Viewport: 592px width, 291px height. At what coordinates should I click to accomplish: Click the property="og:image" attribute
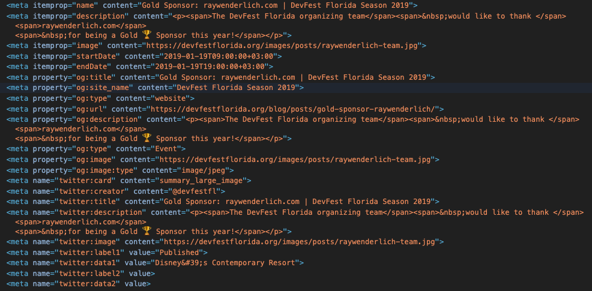(x=74, y=159)
